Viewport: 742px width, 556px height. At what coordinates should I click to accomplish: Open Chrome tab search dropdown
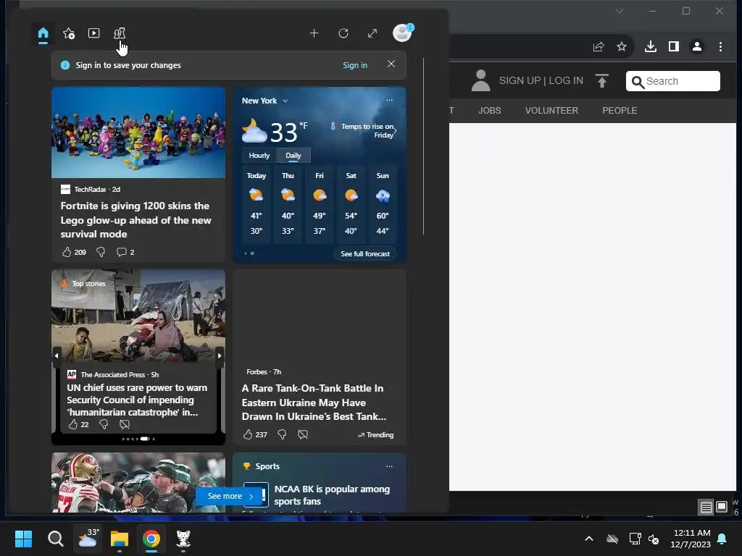coord(620,11)
